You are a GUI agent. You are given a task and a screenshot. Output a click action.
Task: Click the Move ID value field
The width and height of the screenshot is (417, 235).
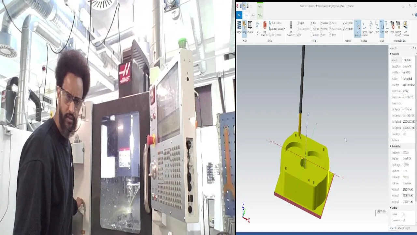(408, 60)
